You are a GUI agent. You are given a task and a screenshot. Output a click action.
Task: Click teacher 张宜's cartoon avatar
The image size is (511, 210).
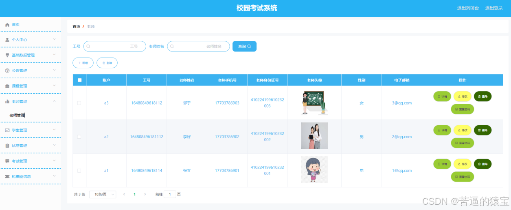314,169
